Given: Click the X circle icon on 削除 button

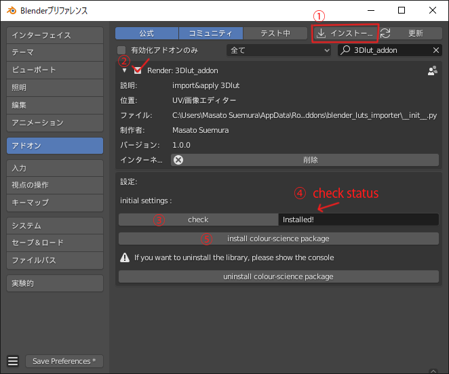Looking at the screenshot, I should (178, 160).
